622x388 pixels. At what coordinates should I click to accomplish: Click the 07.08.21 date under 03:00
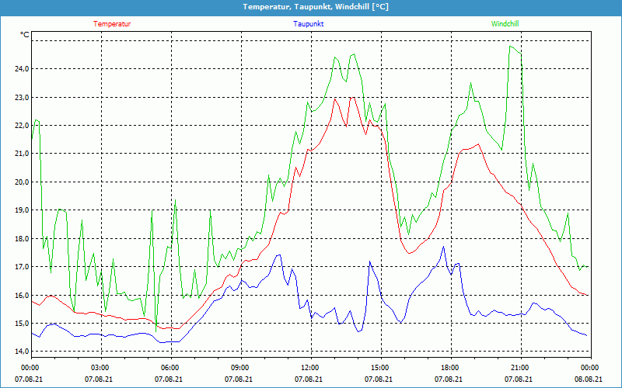[99, 379]
